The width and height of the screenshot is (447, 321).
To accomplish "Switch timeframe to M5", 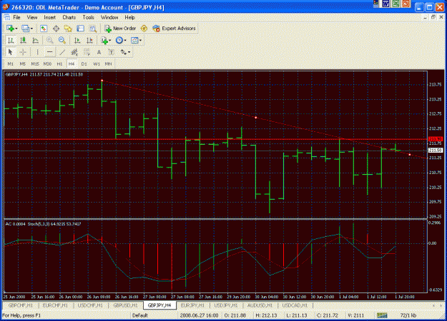I will click(x=22, y=64).
